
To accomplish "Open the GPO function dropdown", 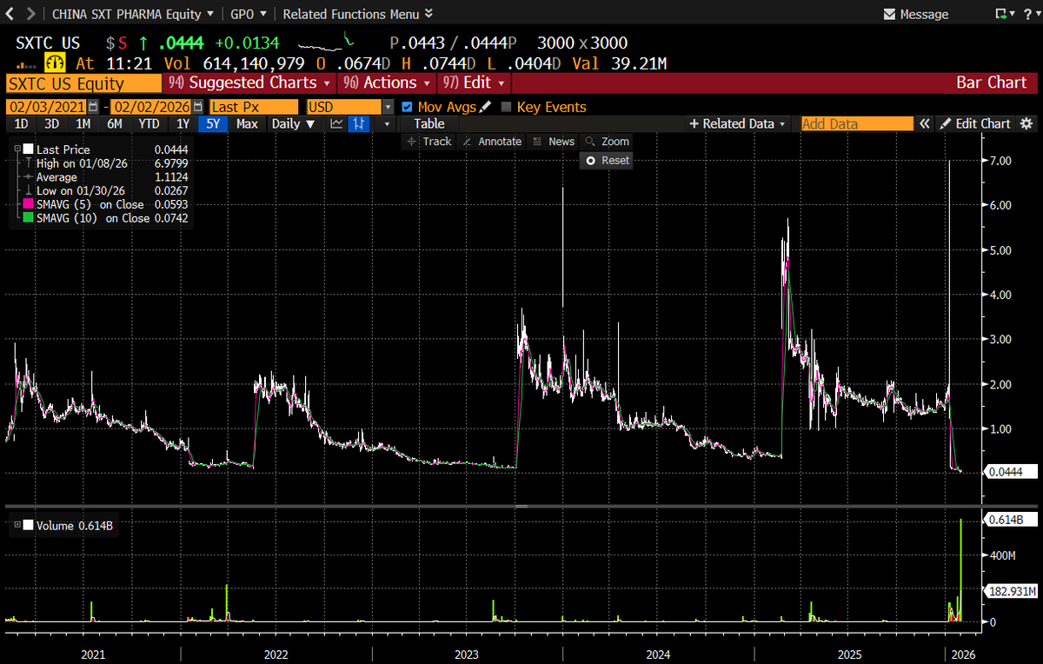I will click(249, 14).
